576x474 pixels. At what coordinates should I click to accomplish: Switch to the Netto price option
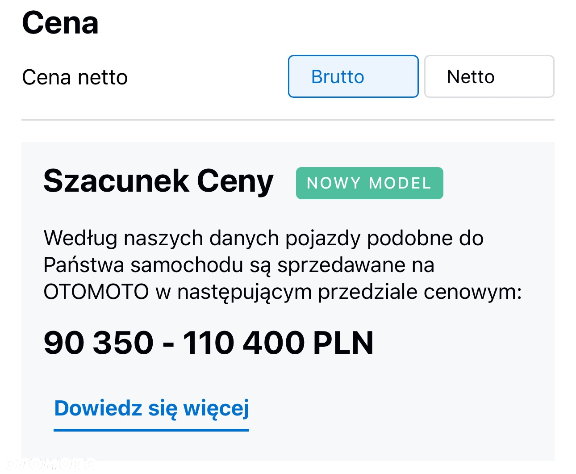[x=489, y=76]
